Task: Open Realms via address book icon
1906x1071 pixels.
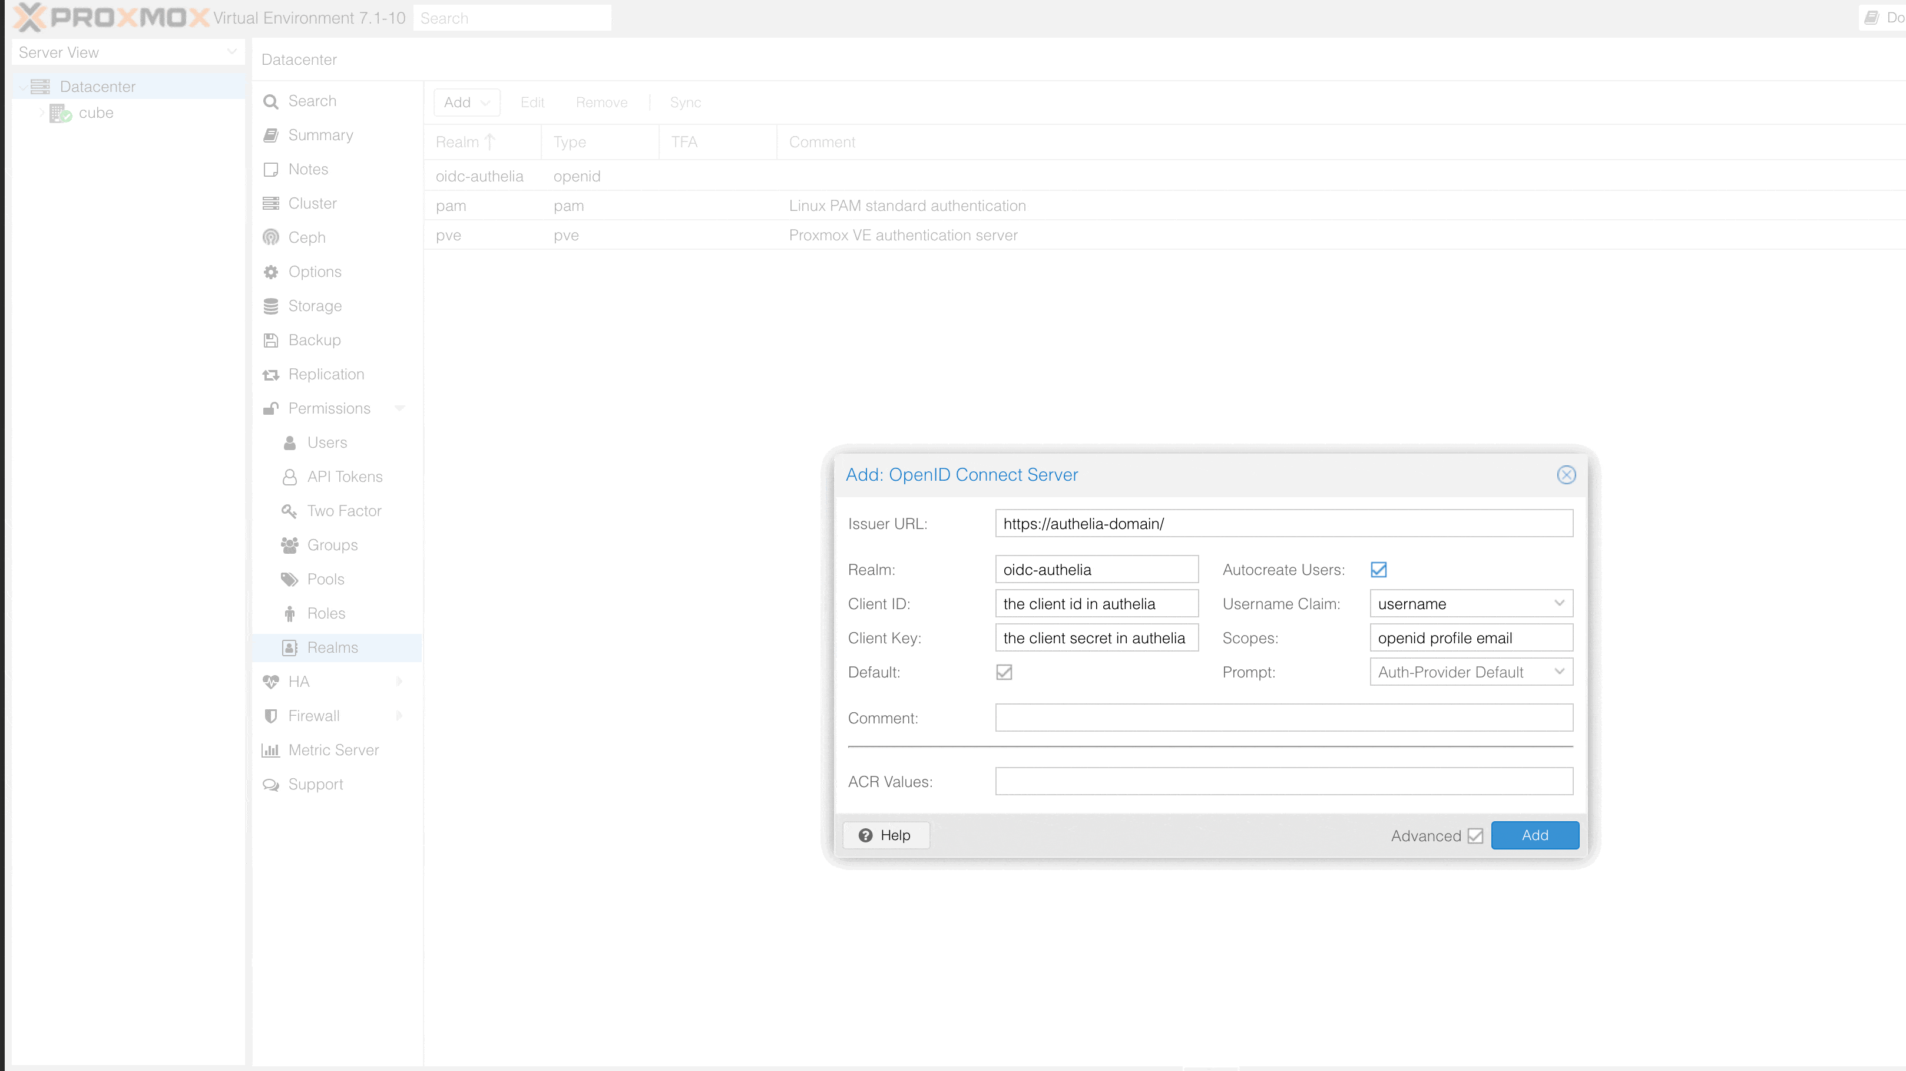Action: (x=290, y=647)
